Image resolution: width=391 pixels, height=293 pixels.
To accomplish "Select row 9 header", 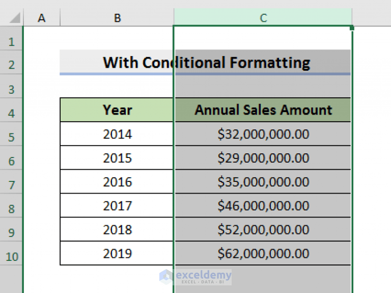I will 11,229.
